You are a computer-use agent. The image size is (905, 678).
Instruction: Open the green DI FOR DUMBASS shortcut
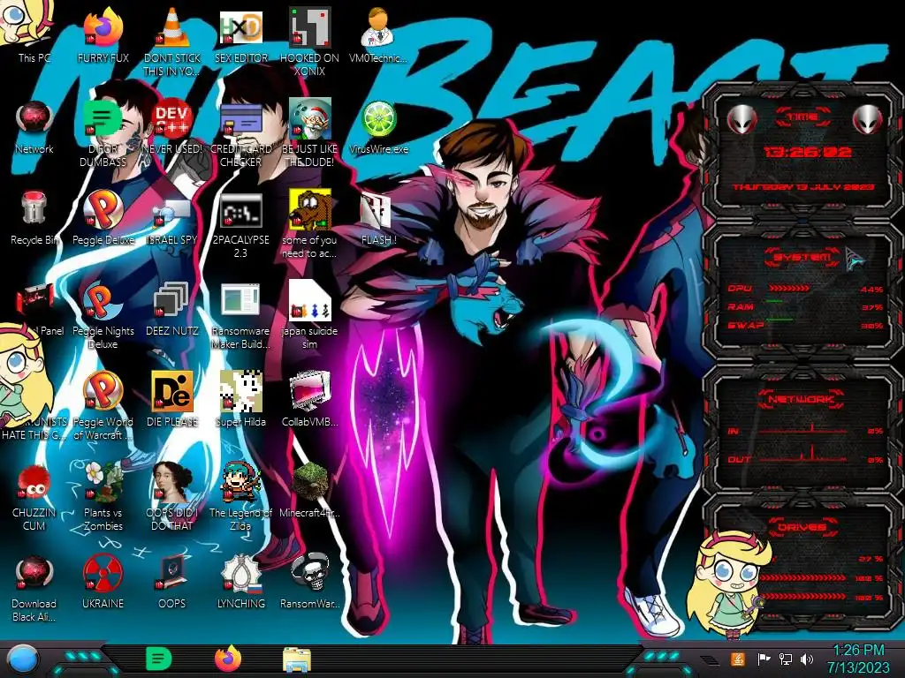(x=103, y=132)
